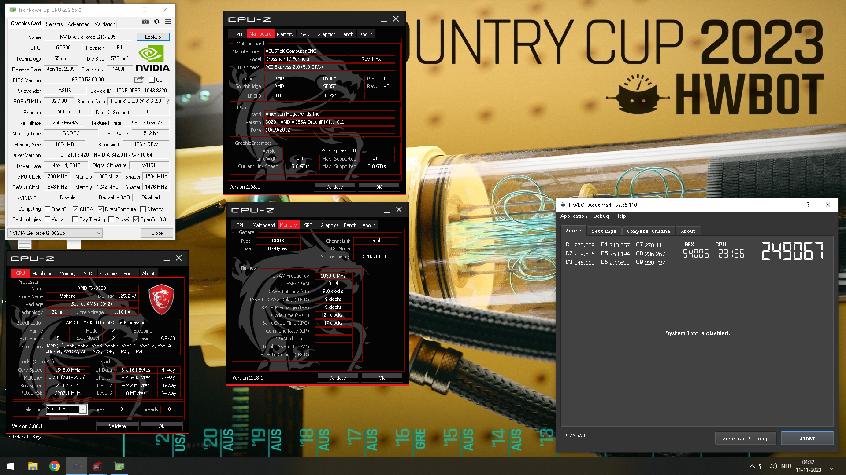Click the BIOS share/export icon in GPU-Z

point(139,80)
